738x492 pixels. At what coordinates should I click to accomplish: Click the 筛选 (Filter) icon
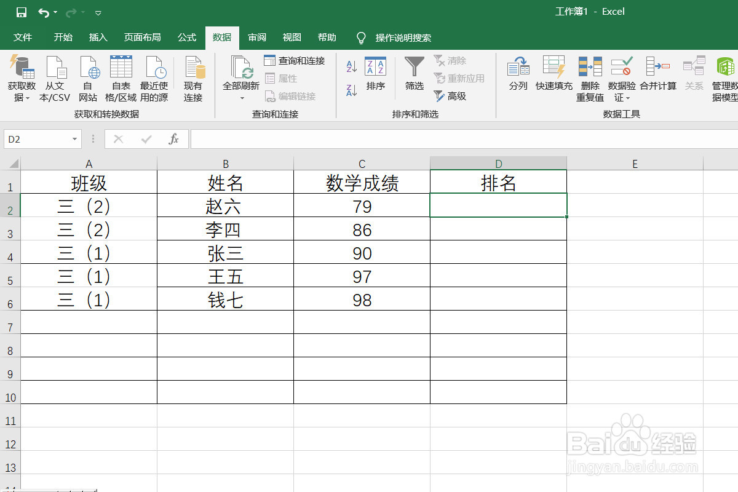tap(413, 73)
